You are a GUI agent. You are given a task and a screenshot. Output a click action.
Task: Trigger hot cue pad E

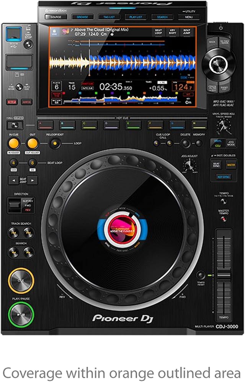pyautogui.click(x=133, y=125)
